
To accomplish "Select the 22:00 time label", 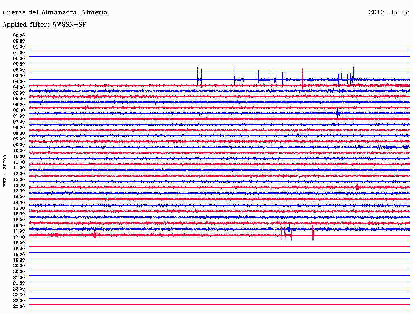I will (x=19, y=289).
